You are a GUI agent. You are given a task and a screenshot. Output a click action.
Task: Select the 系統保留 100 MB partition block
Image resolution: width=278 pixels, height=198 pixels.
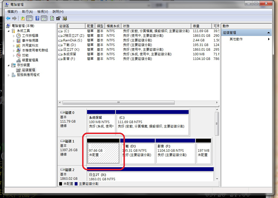click(x=101, y=123)
